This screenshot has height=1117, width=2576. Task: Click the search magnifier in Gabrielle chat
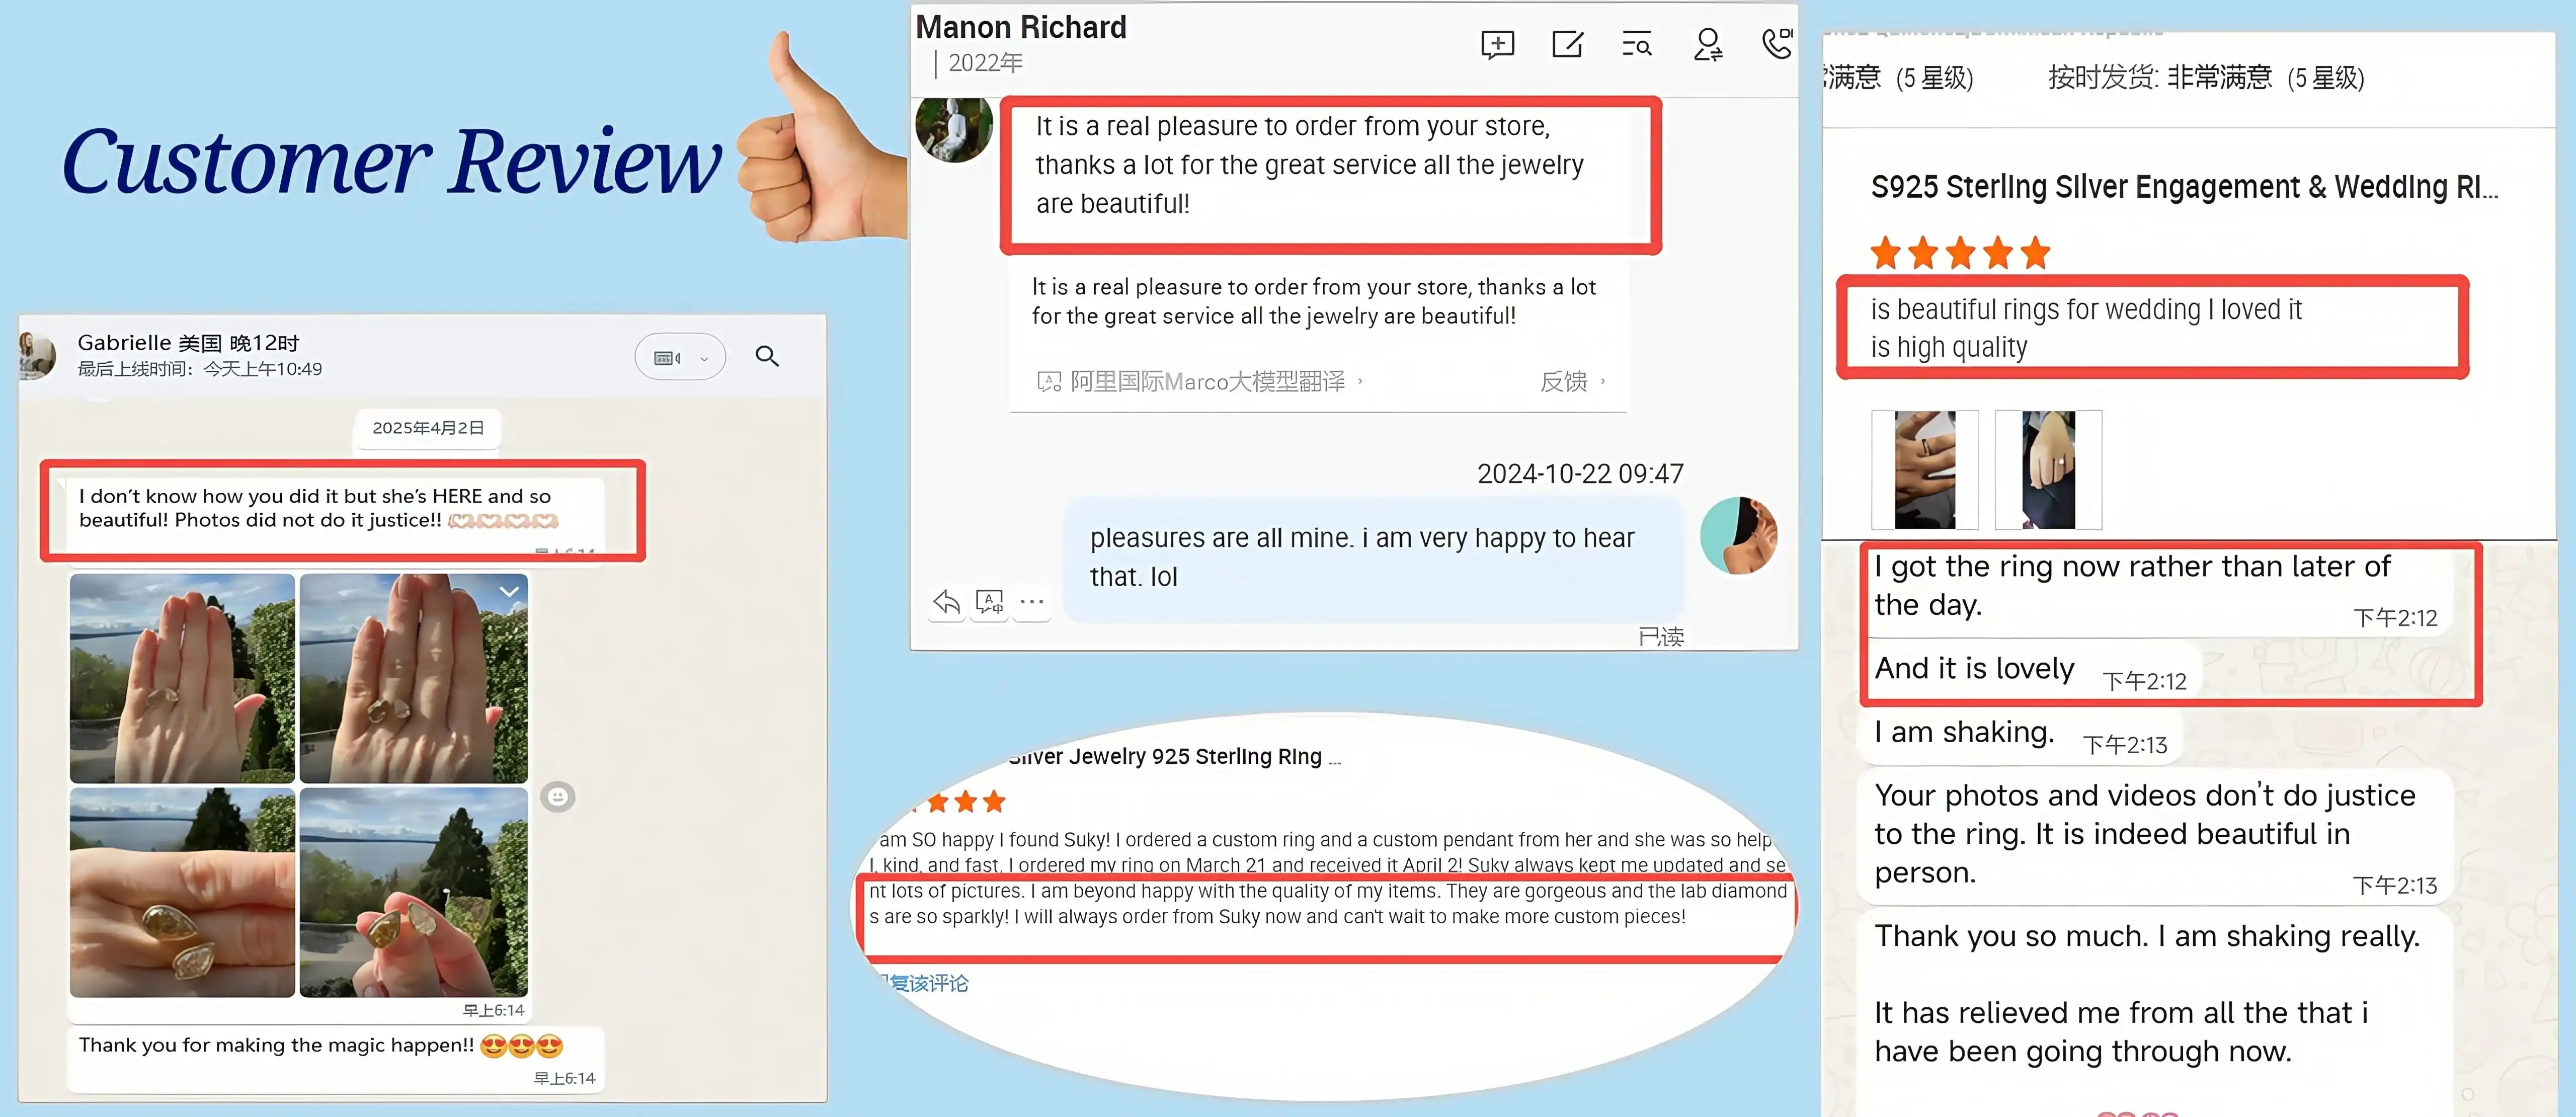pos(767,356)
